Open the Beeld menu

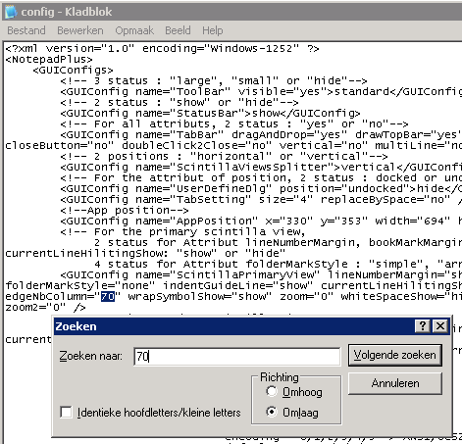point(178,30)
